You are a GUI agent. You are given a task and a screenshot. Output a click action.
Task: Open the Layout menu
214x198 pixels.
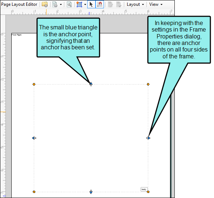coord(135,4)
